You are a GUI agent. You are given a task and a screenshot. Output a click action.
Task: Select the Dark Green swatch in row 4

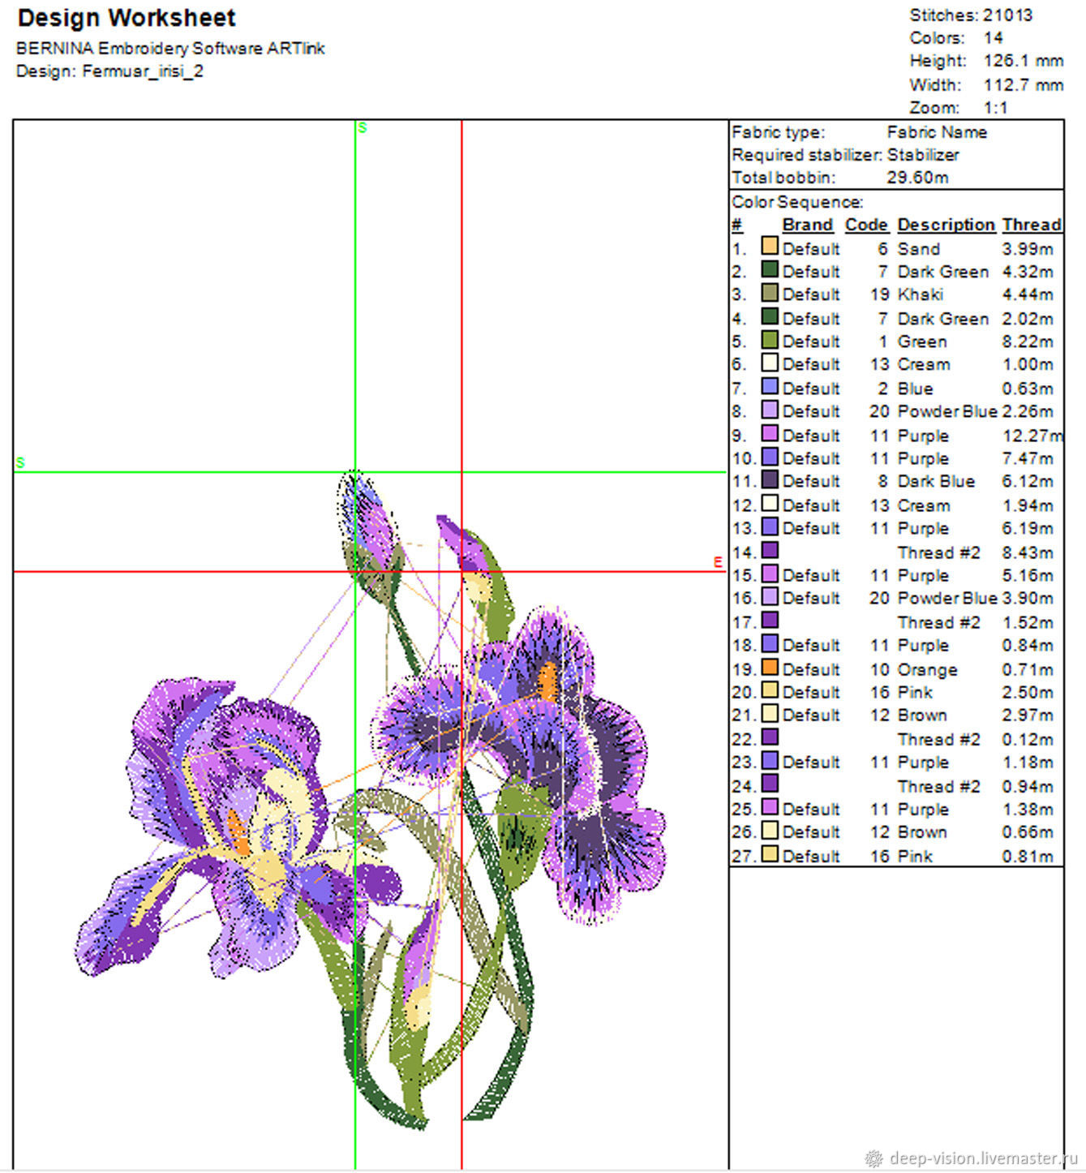click(769, 316)
